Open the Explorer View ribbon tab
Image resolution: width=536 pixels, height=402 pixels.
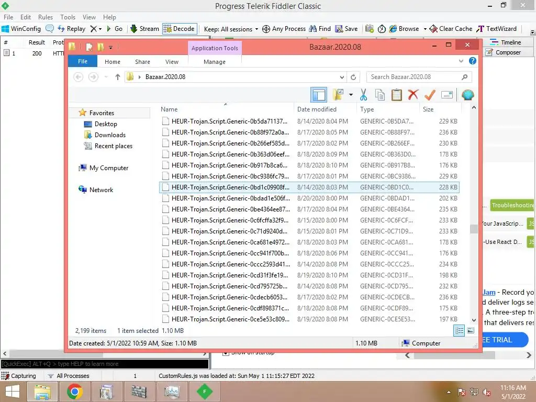pos(172,62)
